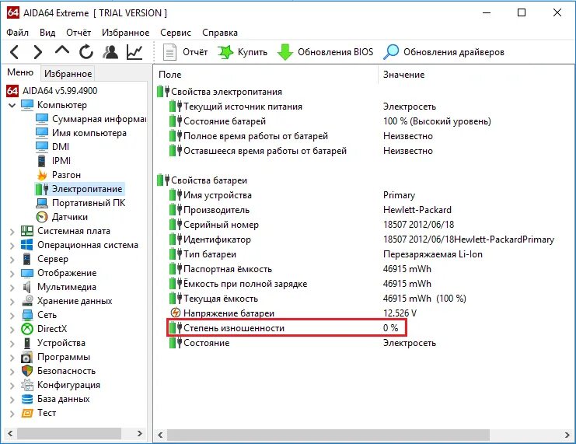Image resolution: width=576 pixels, height=444 pixels.
Task: Expand the Сервер tree node
Action: 12,260
